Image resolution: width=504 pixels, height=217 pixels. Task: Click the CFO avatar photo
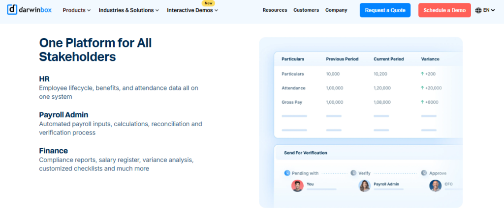click(435, 186)
